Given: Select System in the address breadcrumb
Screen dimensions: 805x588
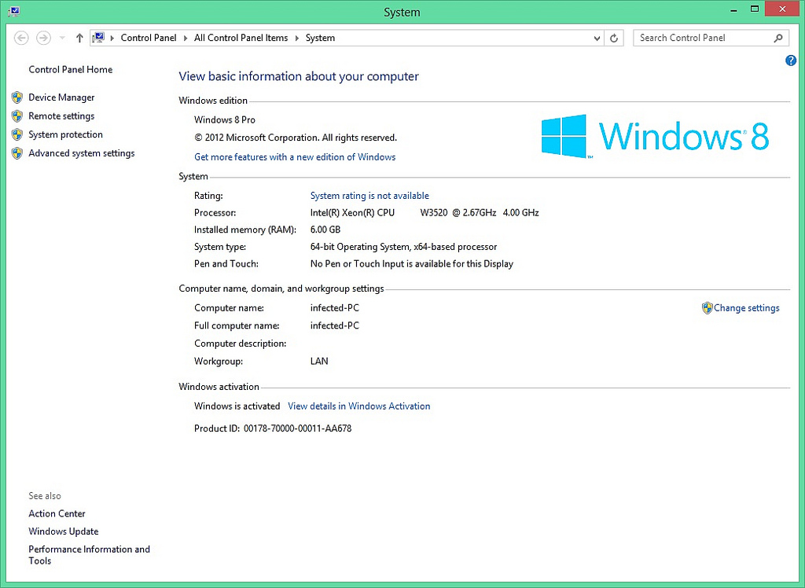Looking at the screenshot, I should (320, 38).
